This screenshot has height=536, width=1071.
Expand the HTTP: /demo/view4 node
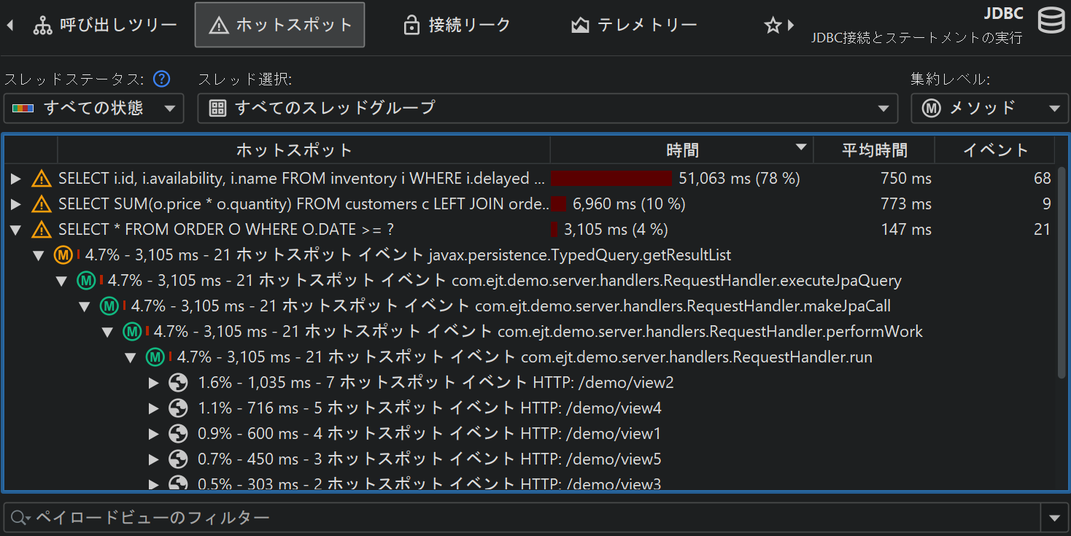pyautogui.click(x=154, y=408)
